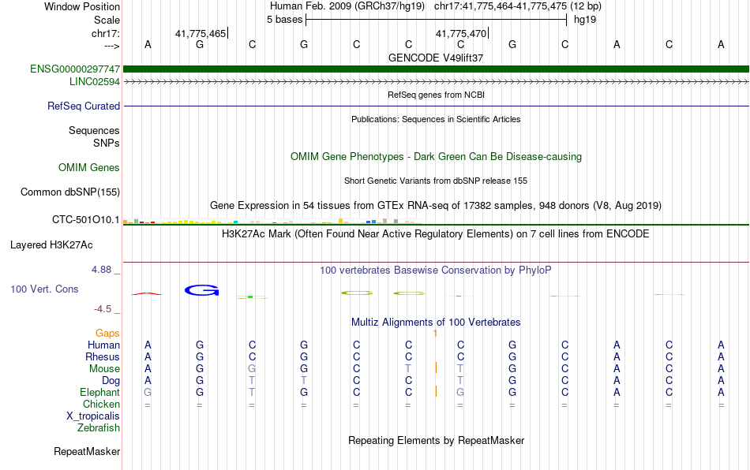
Task: Click the 4.88 PhyloP upper scale value
Action: point(101,270)
